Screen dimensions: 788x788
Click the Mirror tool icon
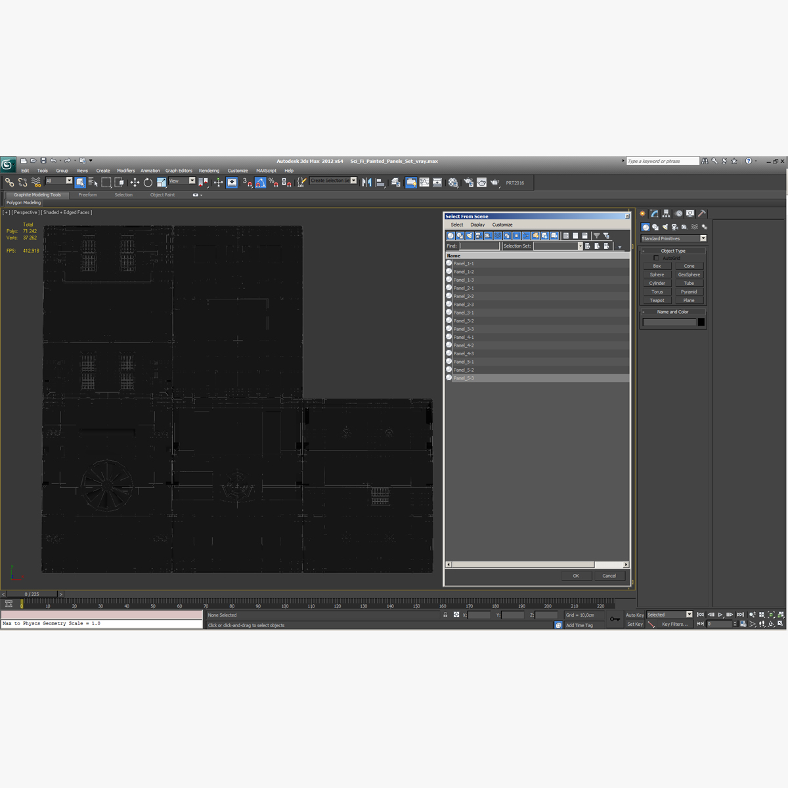[x=366, y=183]
